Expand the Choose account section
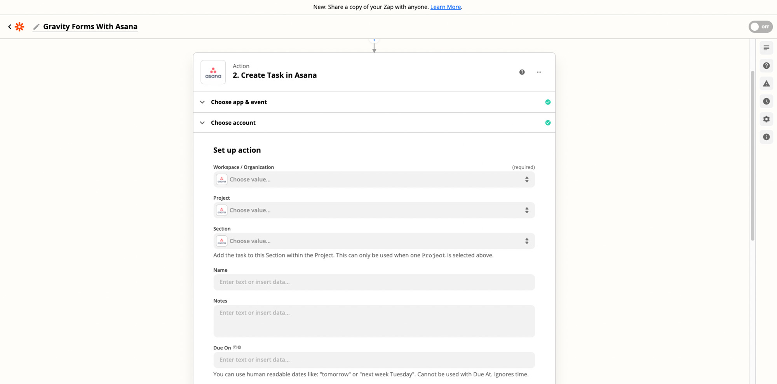This screenshot has width=777, height=384. pyautogui.click(x=374, y=123)
